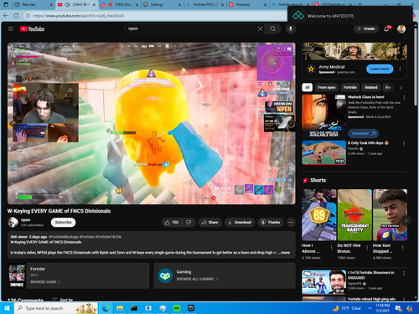Click Download on Blade & Soul ad
This screenshot has height=314, width=419.
[x=364, y=133]
